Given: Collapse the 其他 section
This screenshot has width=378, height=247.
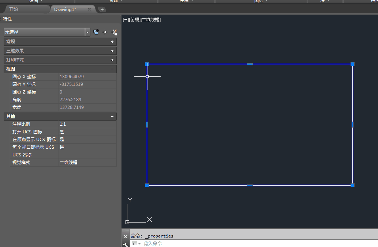Looking at the screenshot, I should (112, 117).
